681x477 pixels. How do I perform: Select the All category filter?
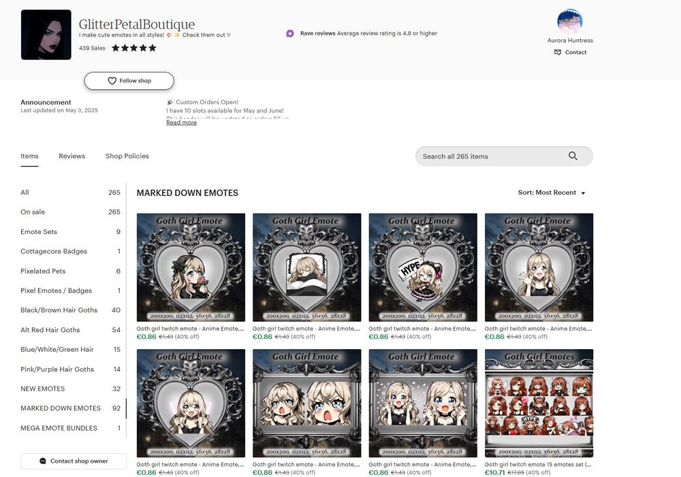pos(70,193)
